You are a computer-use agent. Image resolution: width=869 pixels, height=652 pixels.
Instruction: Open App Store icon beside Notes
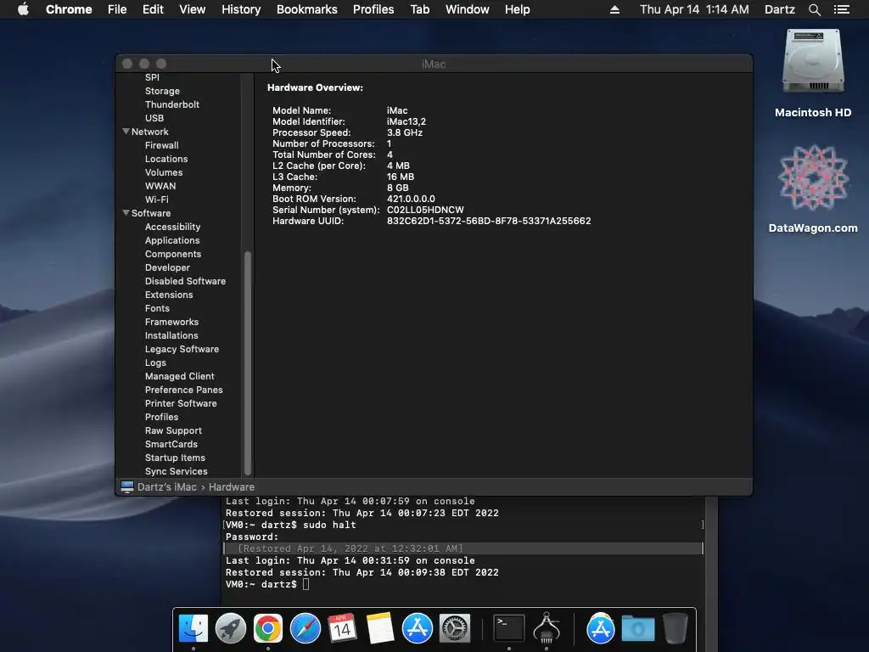click(418, 628)
